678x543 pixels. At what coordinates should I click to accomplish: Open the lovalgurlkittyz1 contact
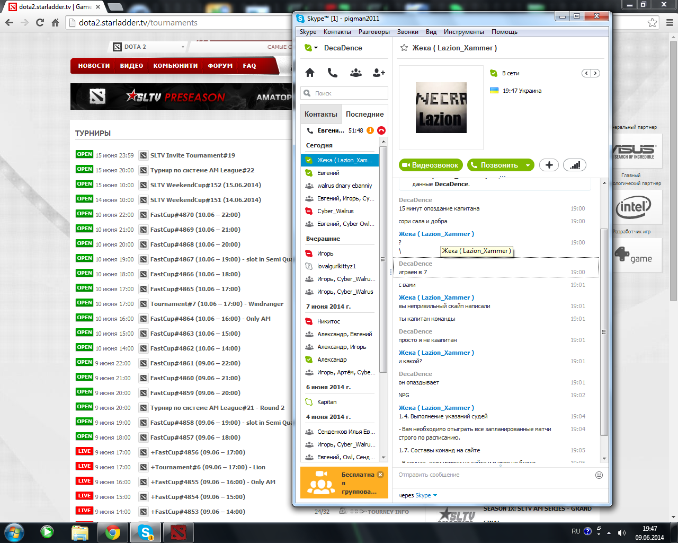(x=340, y=266)
